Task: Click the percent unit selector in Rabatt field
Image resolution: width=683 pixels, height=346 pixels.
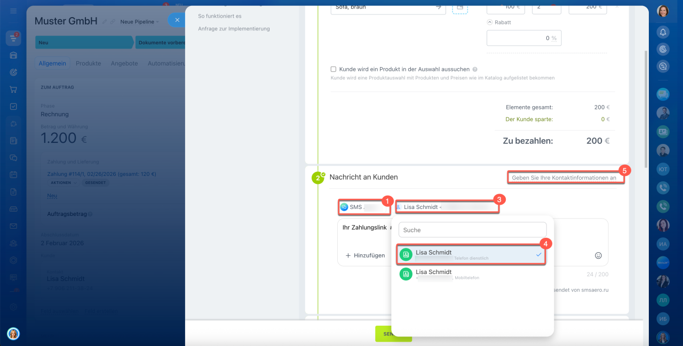Action: click(x=554, y=38)
